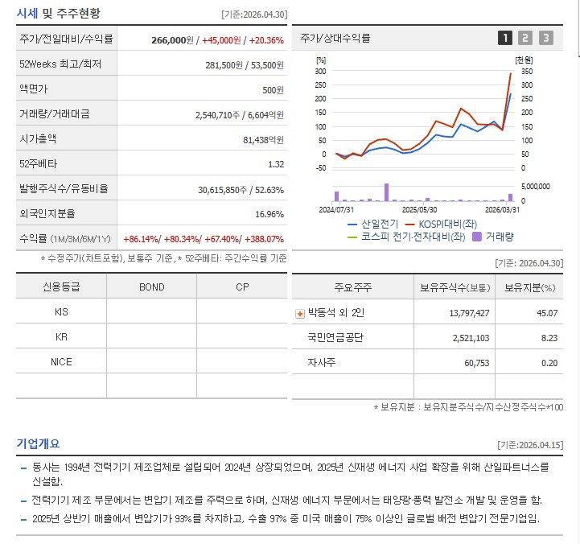This screenshot has height=544, width=580.
Task: Click 국민연금공단 shareholder row
Action: [x=428, y=337]
